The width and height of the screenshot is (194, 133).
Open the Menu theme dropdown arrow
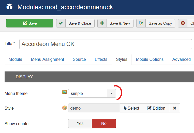[111, 93]
